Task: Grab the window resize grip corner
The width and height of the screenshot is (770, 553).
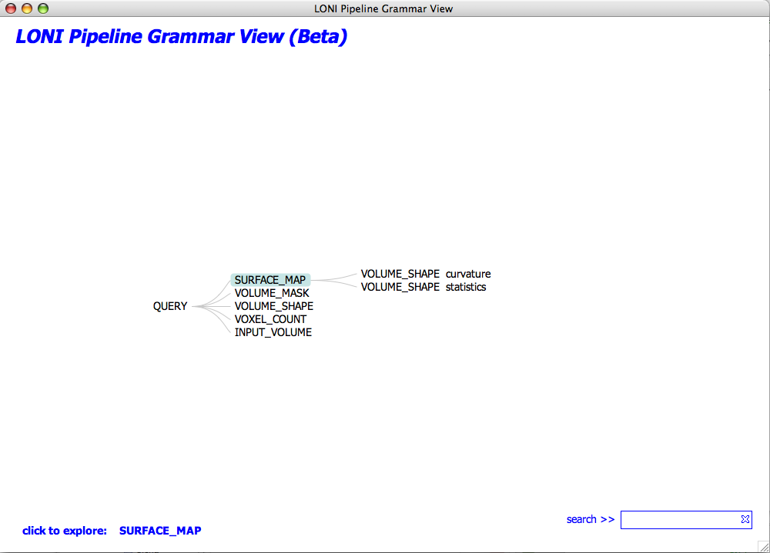Action: click(764, 547)
